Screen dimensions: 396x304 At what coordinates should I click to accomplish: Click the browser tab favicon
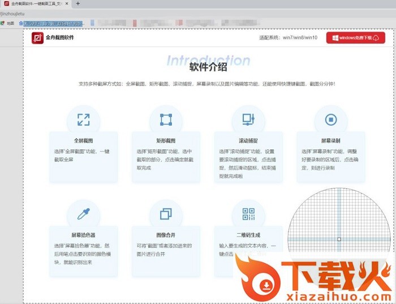coord(7,3)
